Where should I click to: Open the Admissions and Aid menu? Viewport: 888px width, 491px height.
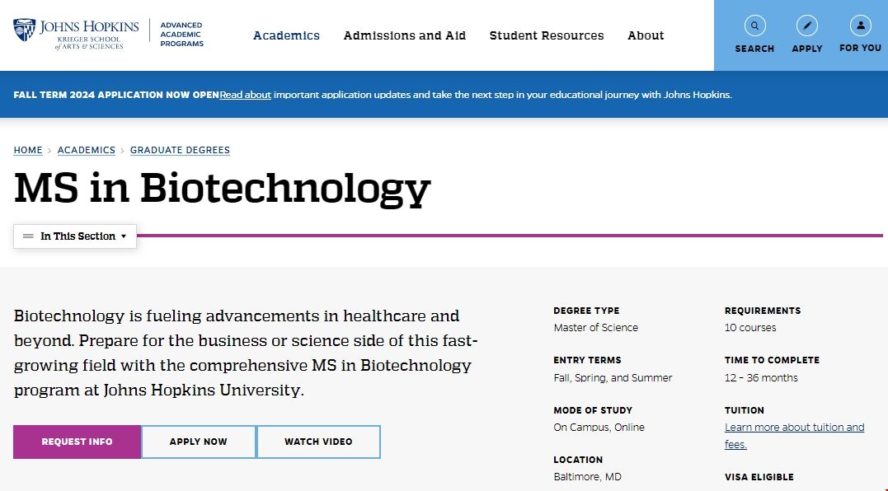pyautogui.click(x=404, y=35)
